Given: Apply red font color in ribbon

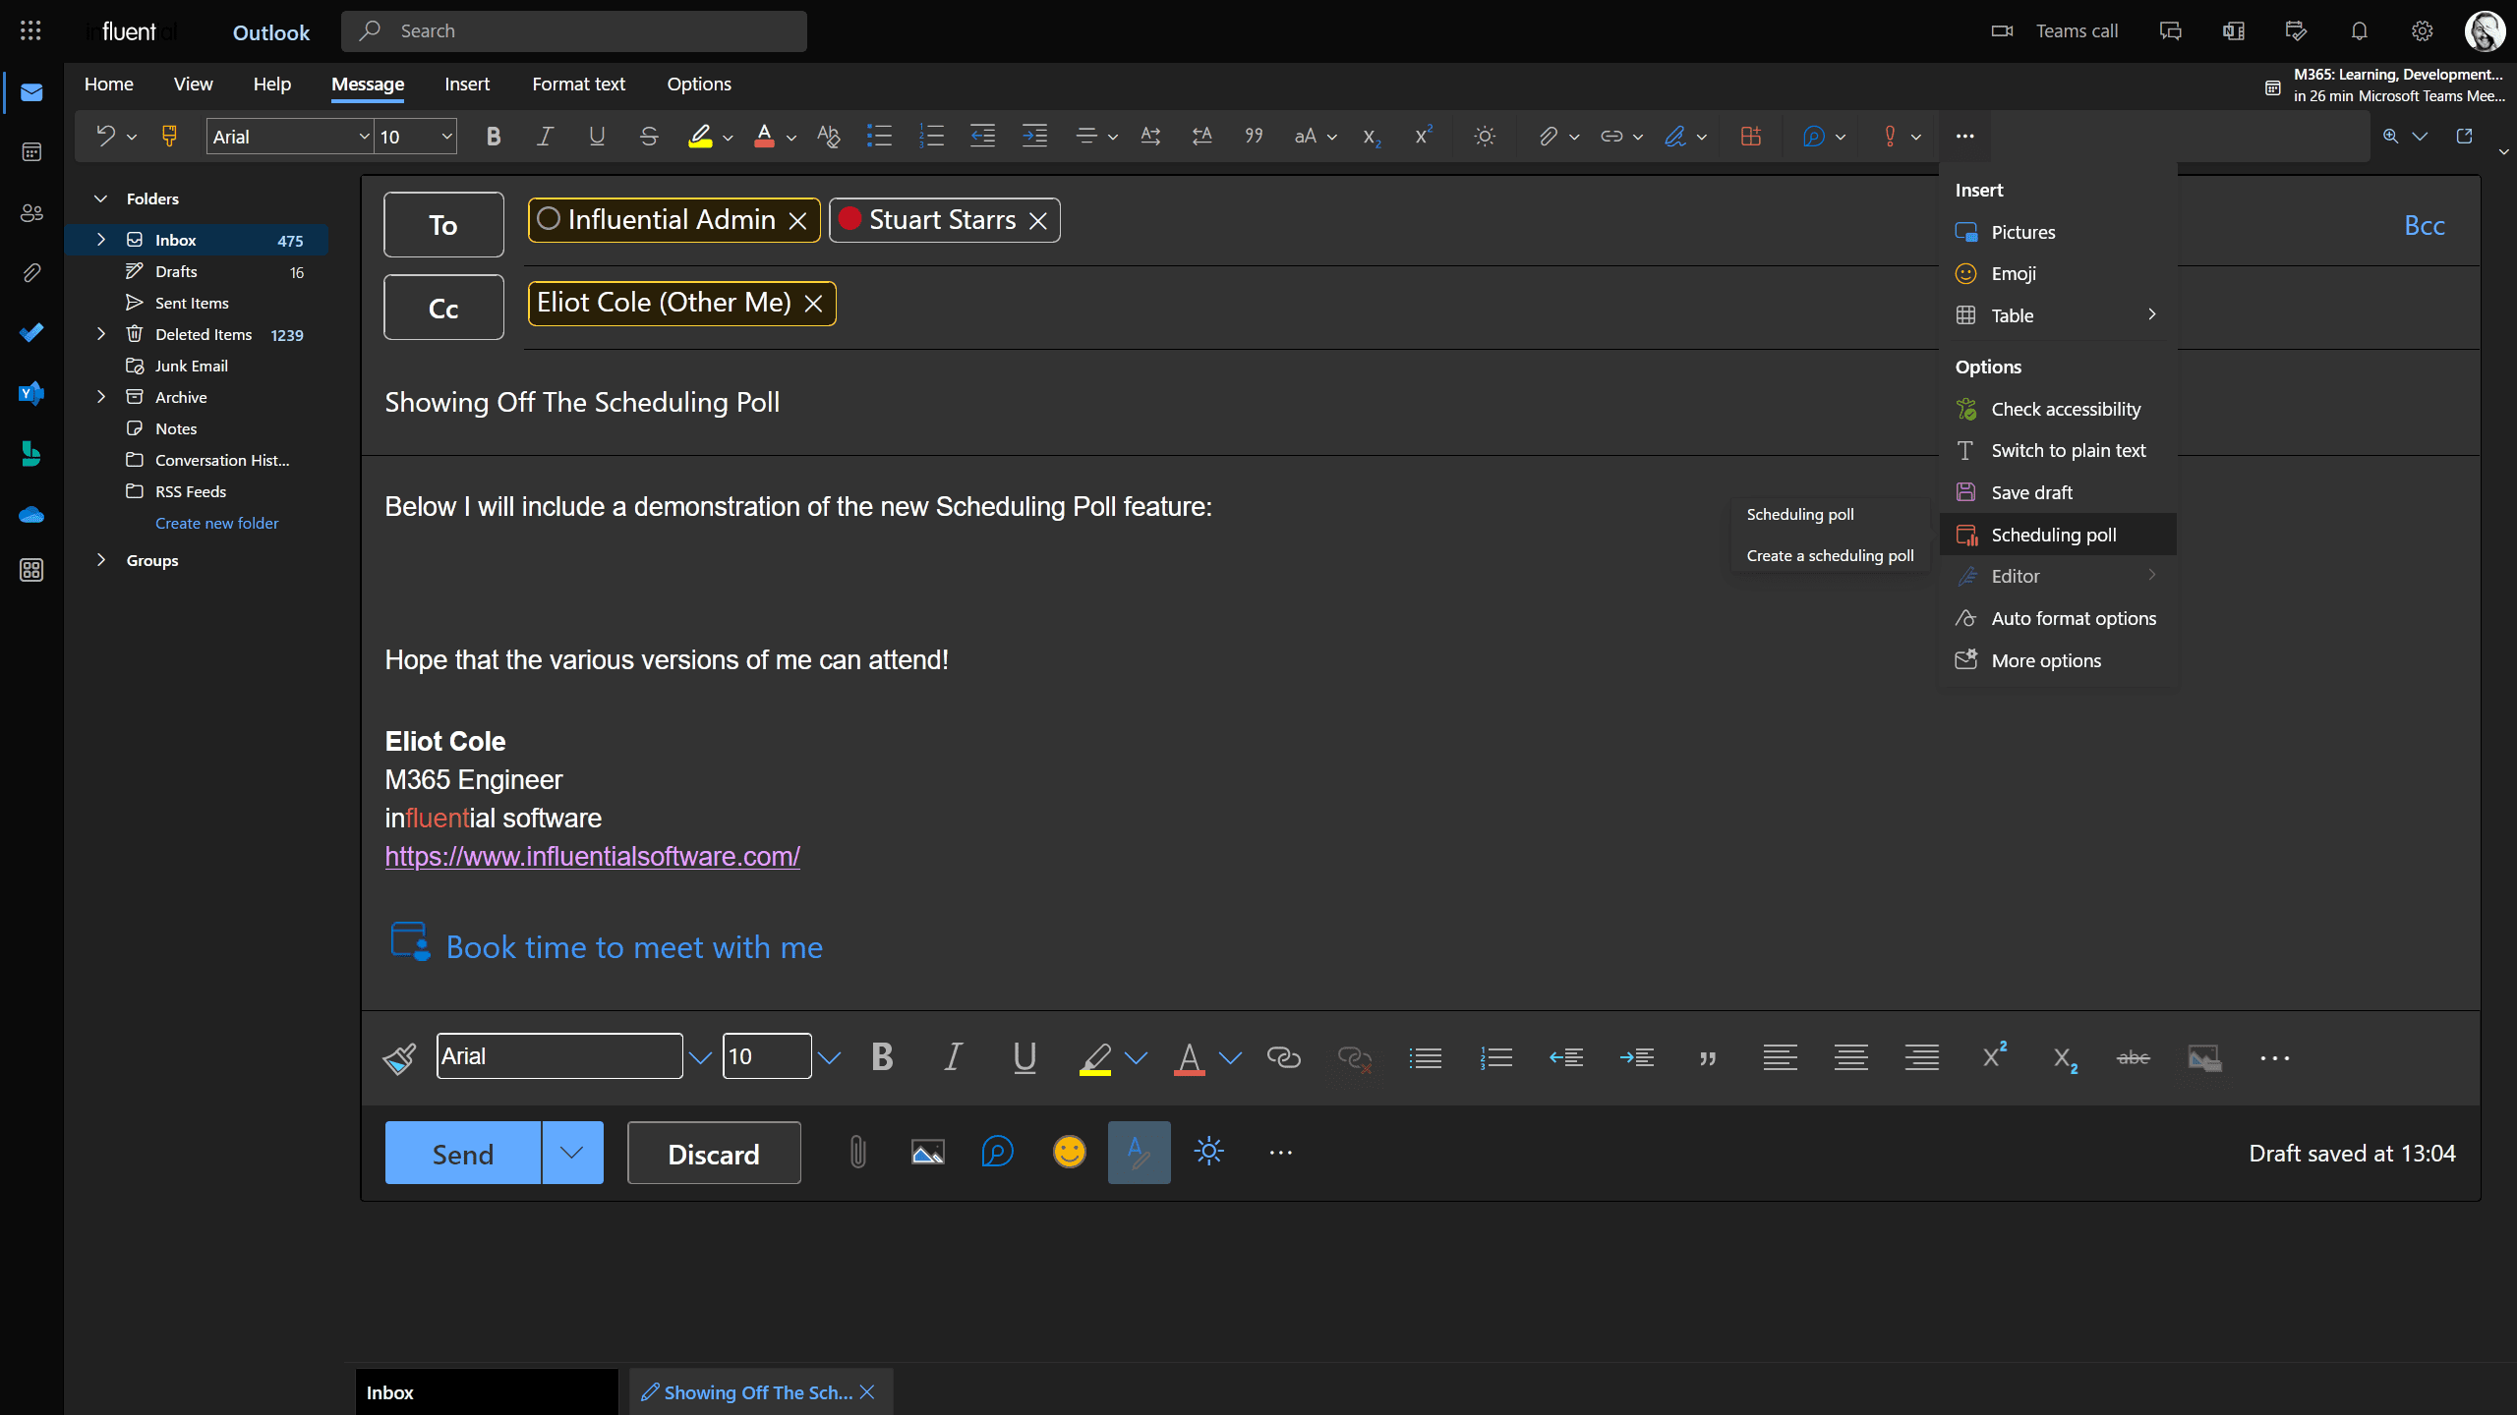Looking at the screenshot, I should pyautogui.click(x=764, y=136).
